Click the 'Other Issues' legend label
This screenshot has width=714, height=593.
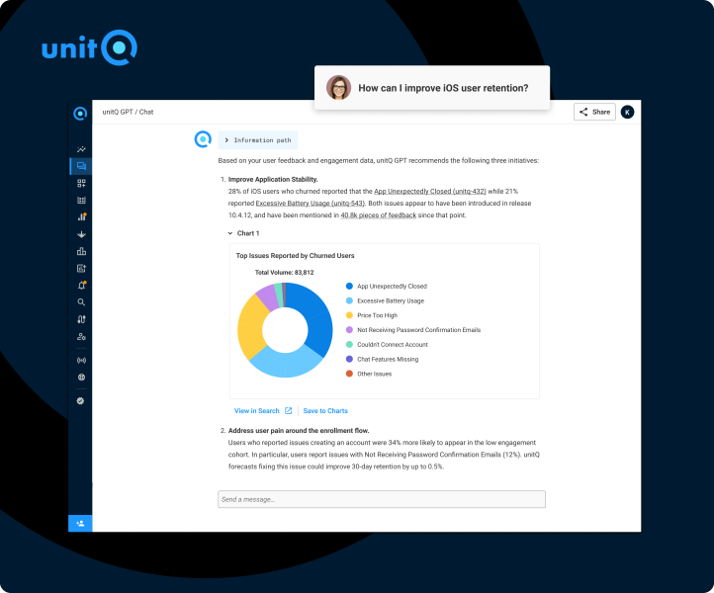374,374
